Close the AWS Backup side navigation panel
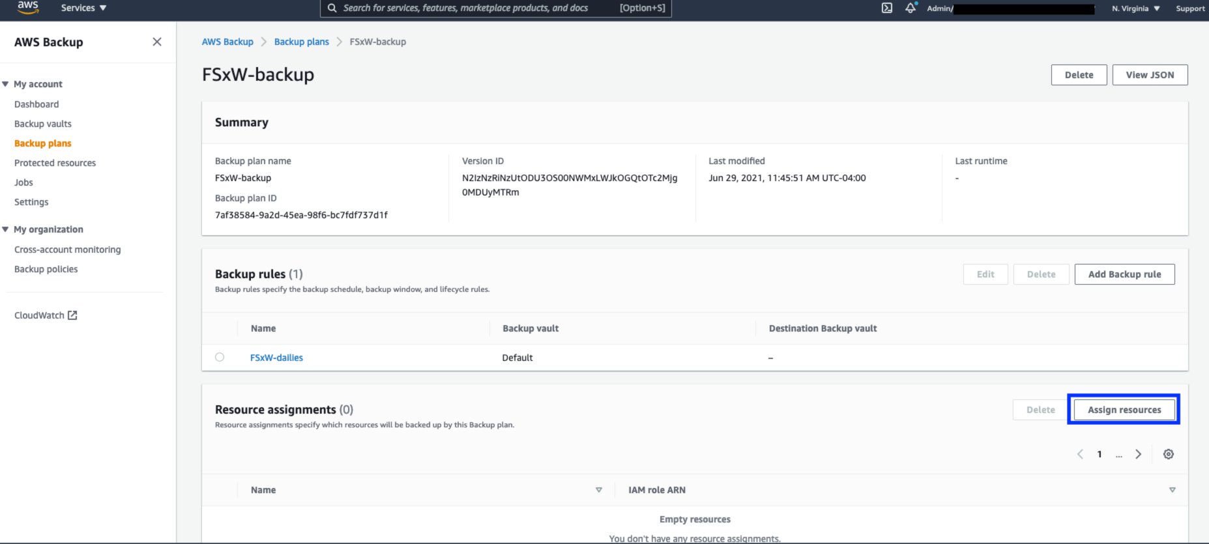1209x544 pixels. pyautogui.click(x=157, y=42)
